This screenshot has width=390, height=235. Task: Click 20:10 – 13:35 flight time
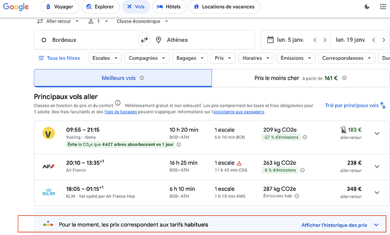coord(85,163)
